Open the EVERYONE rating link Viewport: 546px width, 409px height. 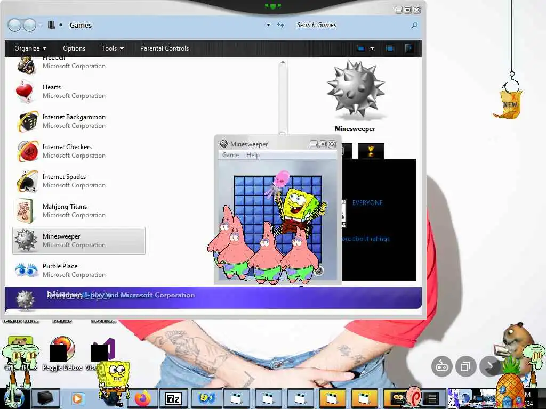[x=367, y=203]
